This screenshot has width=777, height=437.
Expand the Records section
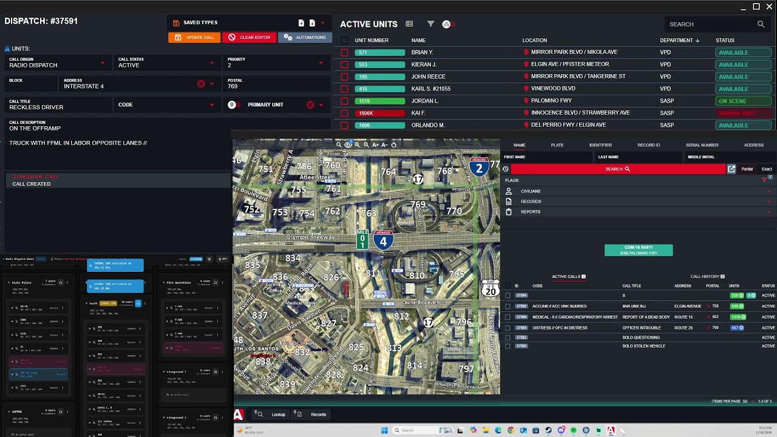pyautogui.click(x=639, y=202)
